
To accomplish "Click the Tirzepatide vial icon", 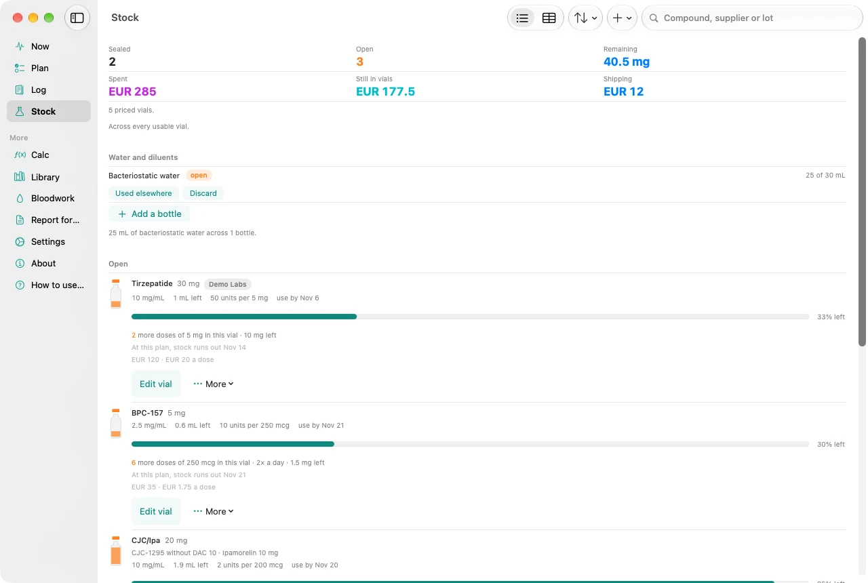I will pos(116,294).
